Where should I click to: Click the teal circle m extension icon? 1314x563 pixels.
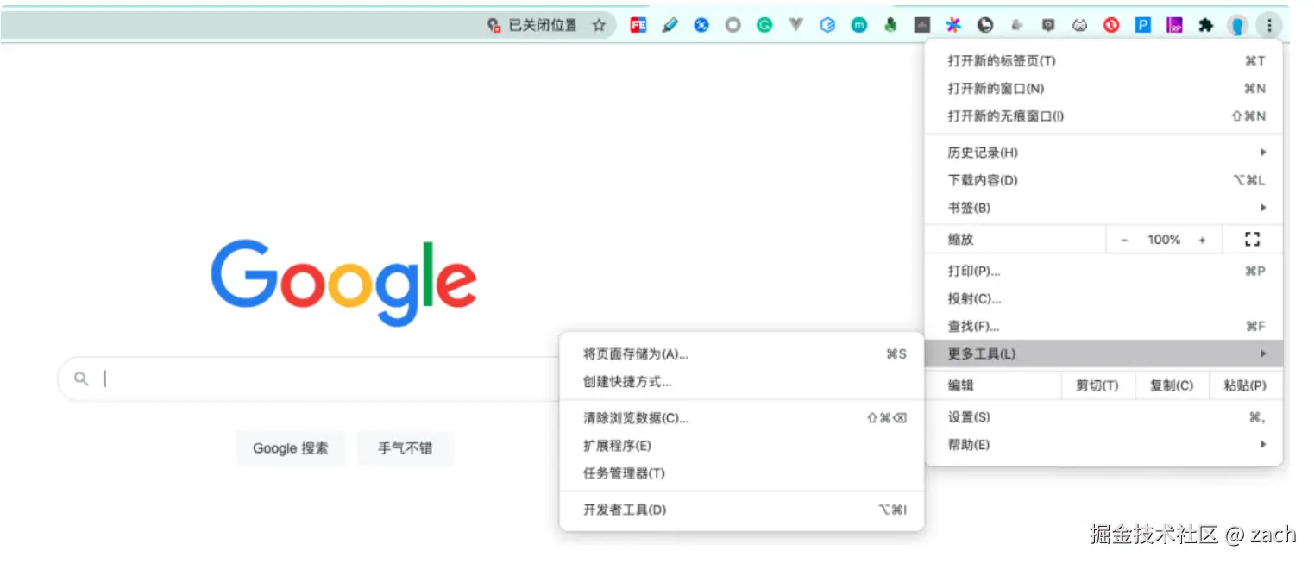point(859,25)
